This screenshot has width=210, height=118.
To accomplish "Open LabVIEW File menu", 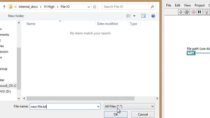I will click(x=168, y=5).
